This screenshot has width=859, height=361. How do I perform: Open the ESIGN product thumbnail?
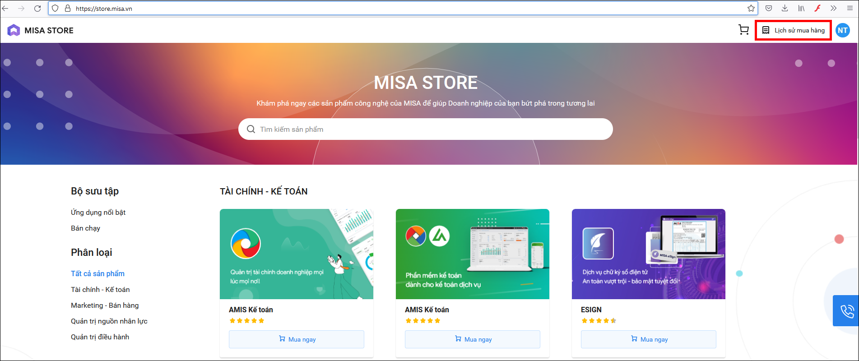pyautogui.click(x=648, y=254)
